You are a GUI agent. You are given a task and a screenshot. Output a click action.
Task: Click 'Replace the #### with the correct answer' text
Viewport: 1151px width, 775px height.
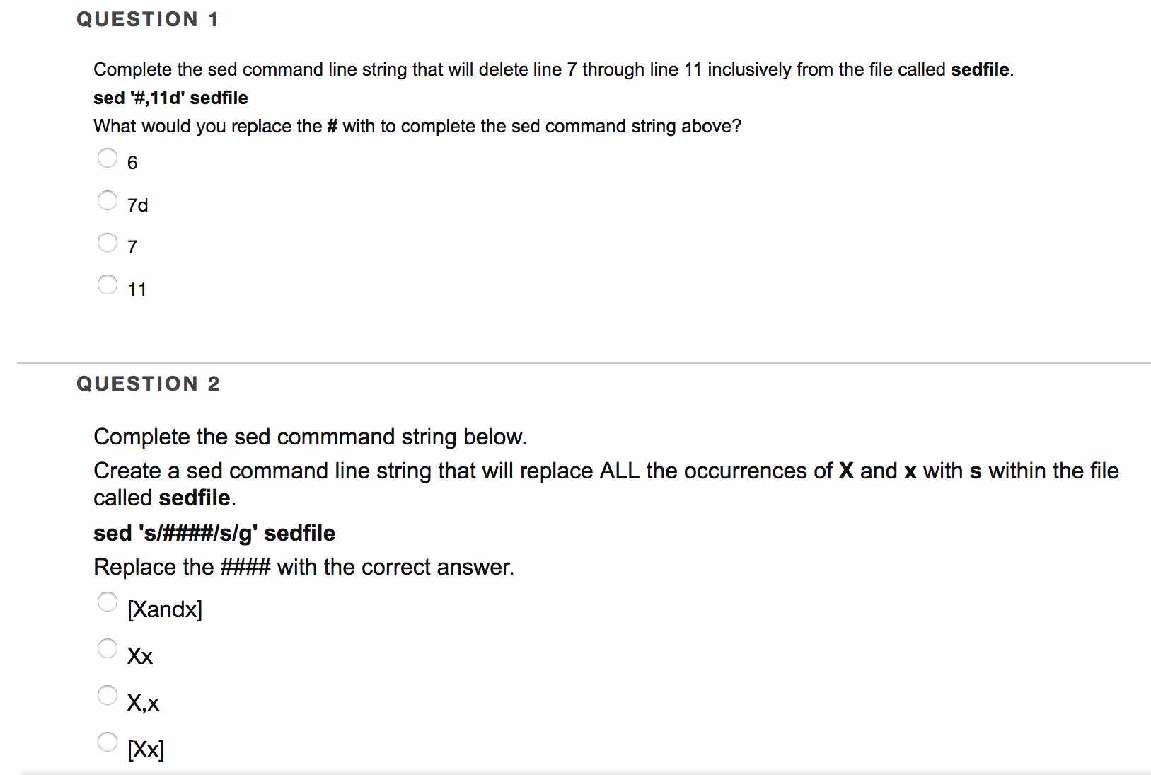point(303,567)
